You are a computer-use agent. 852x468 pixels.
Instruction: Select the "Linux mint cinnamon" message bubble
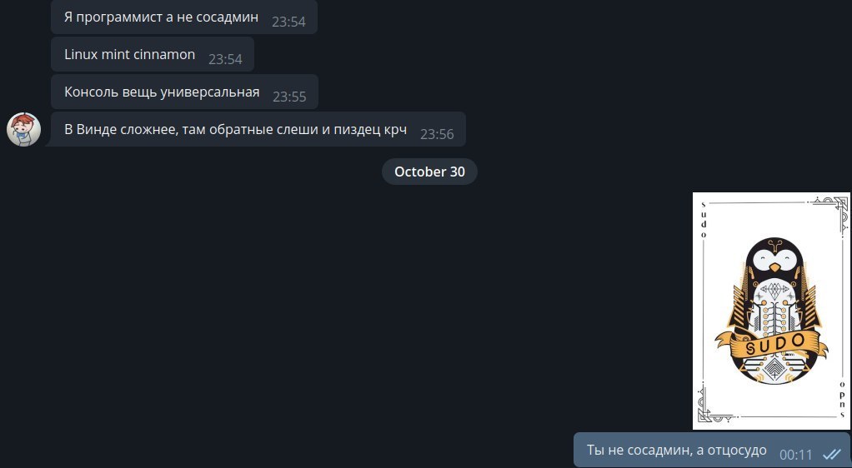153,54
